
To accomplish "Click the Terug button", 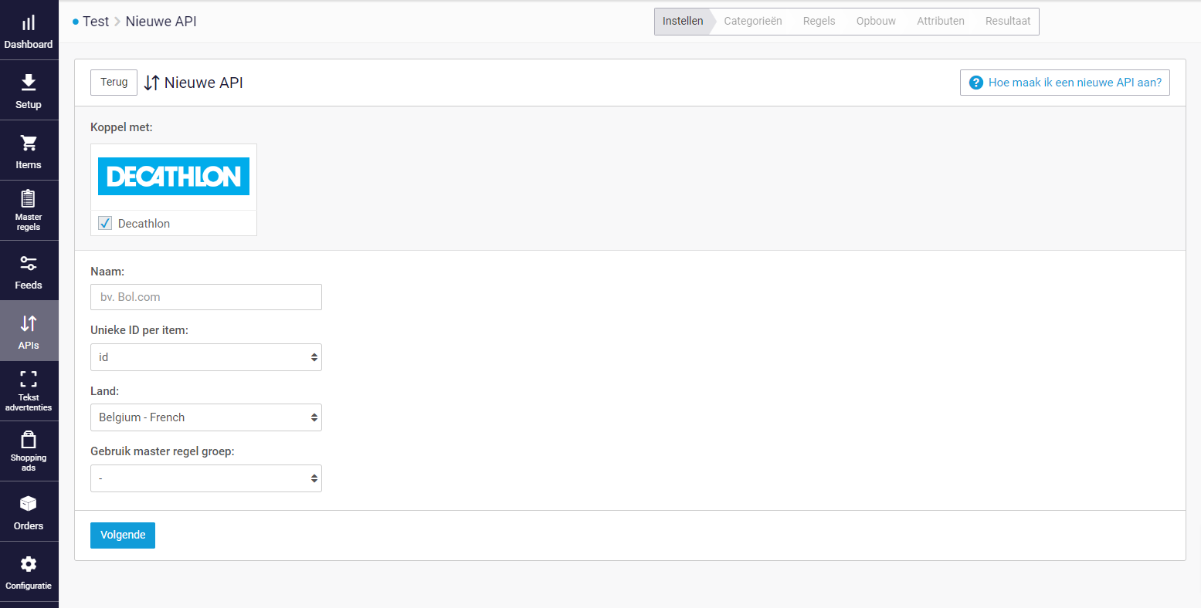I will tap(114, 83).
